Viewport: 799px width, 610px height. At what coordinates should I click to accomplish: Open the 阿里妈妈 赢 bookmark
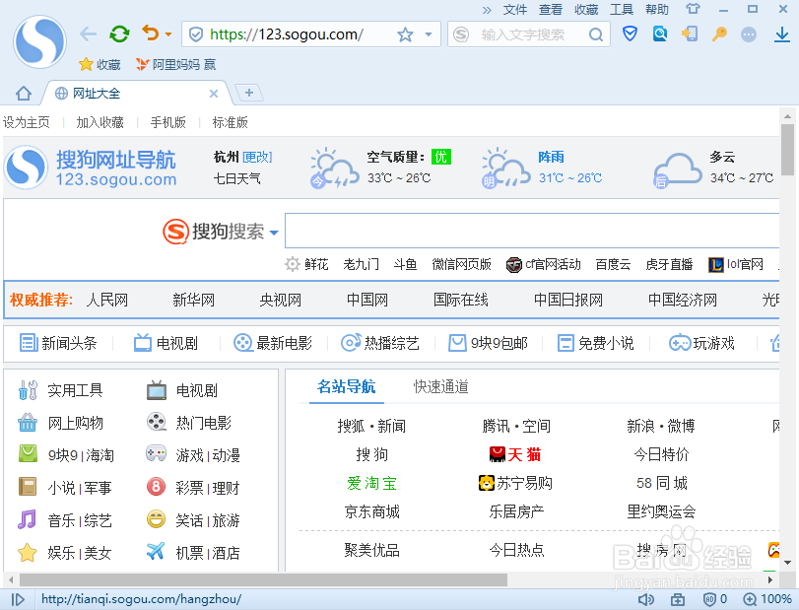point(175,64)
